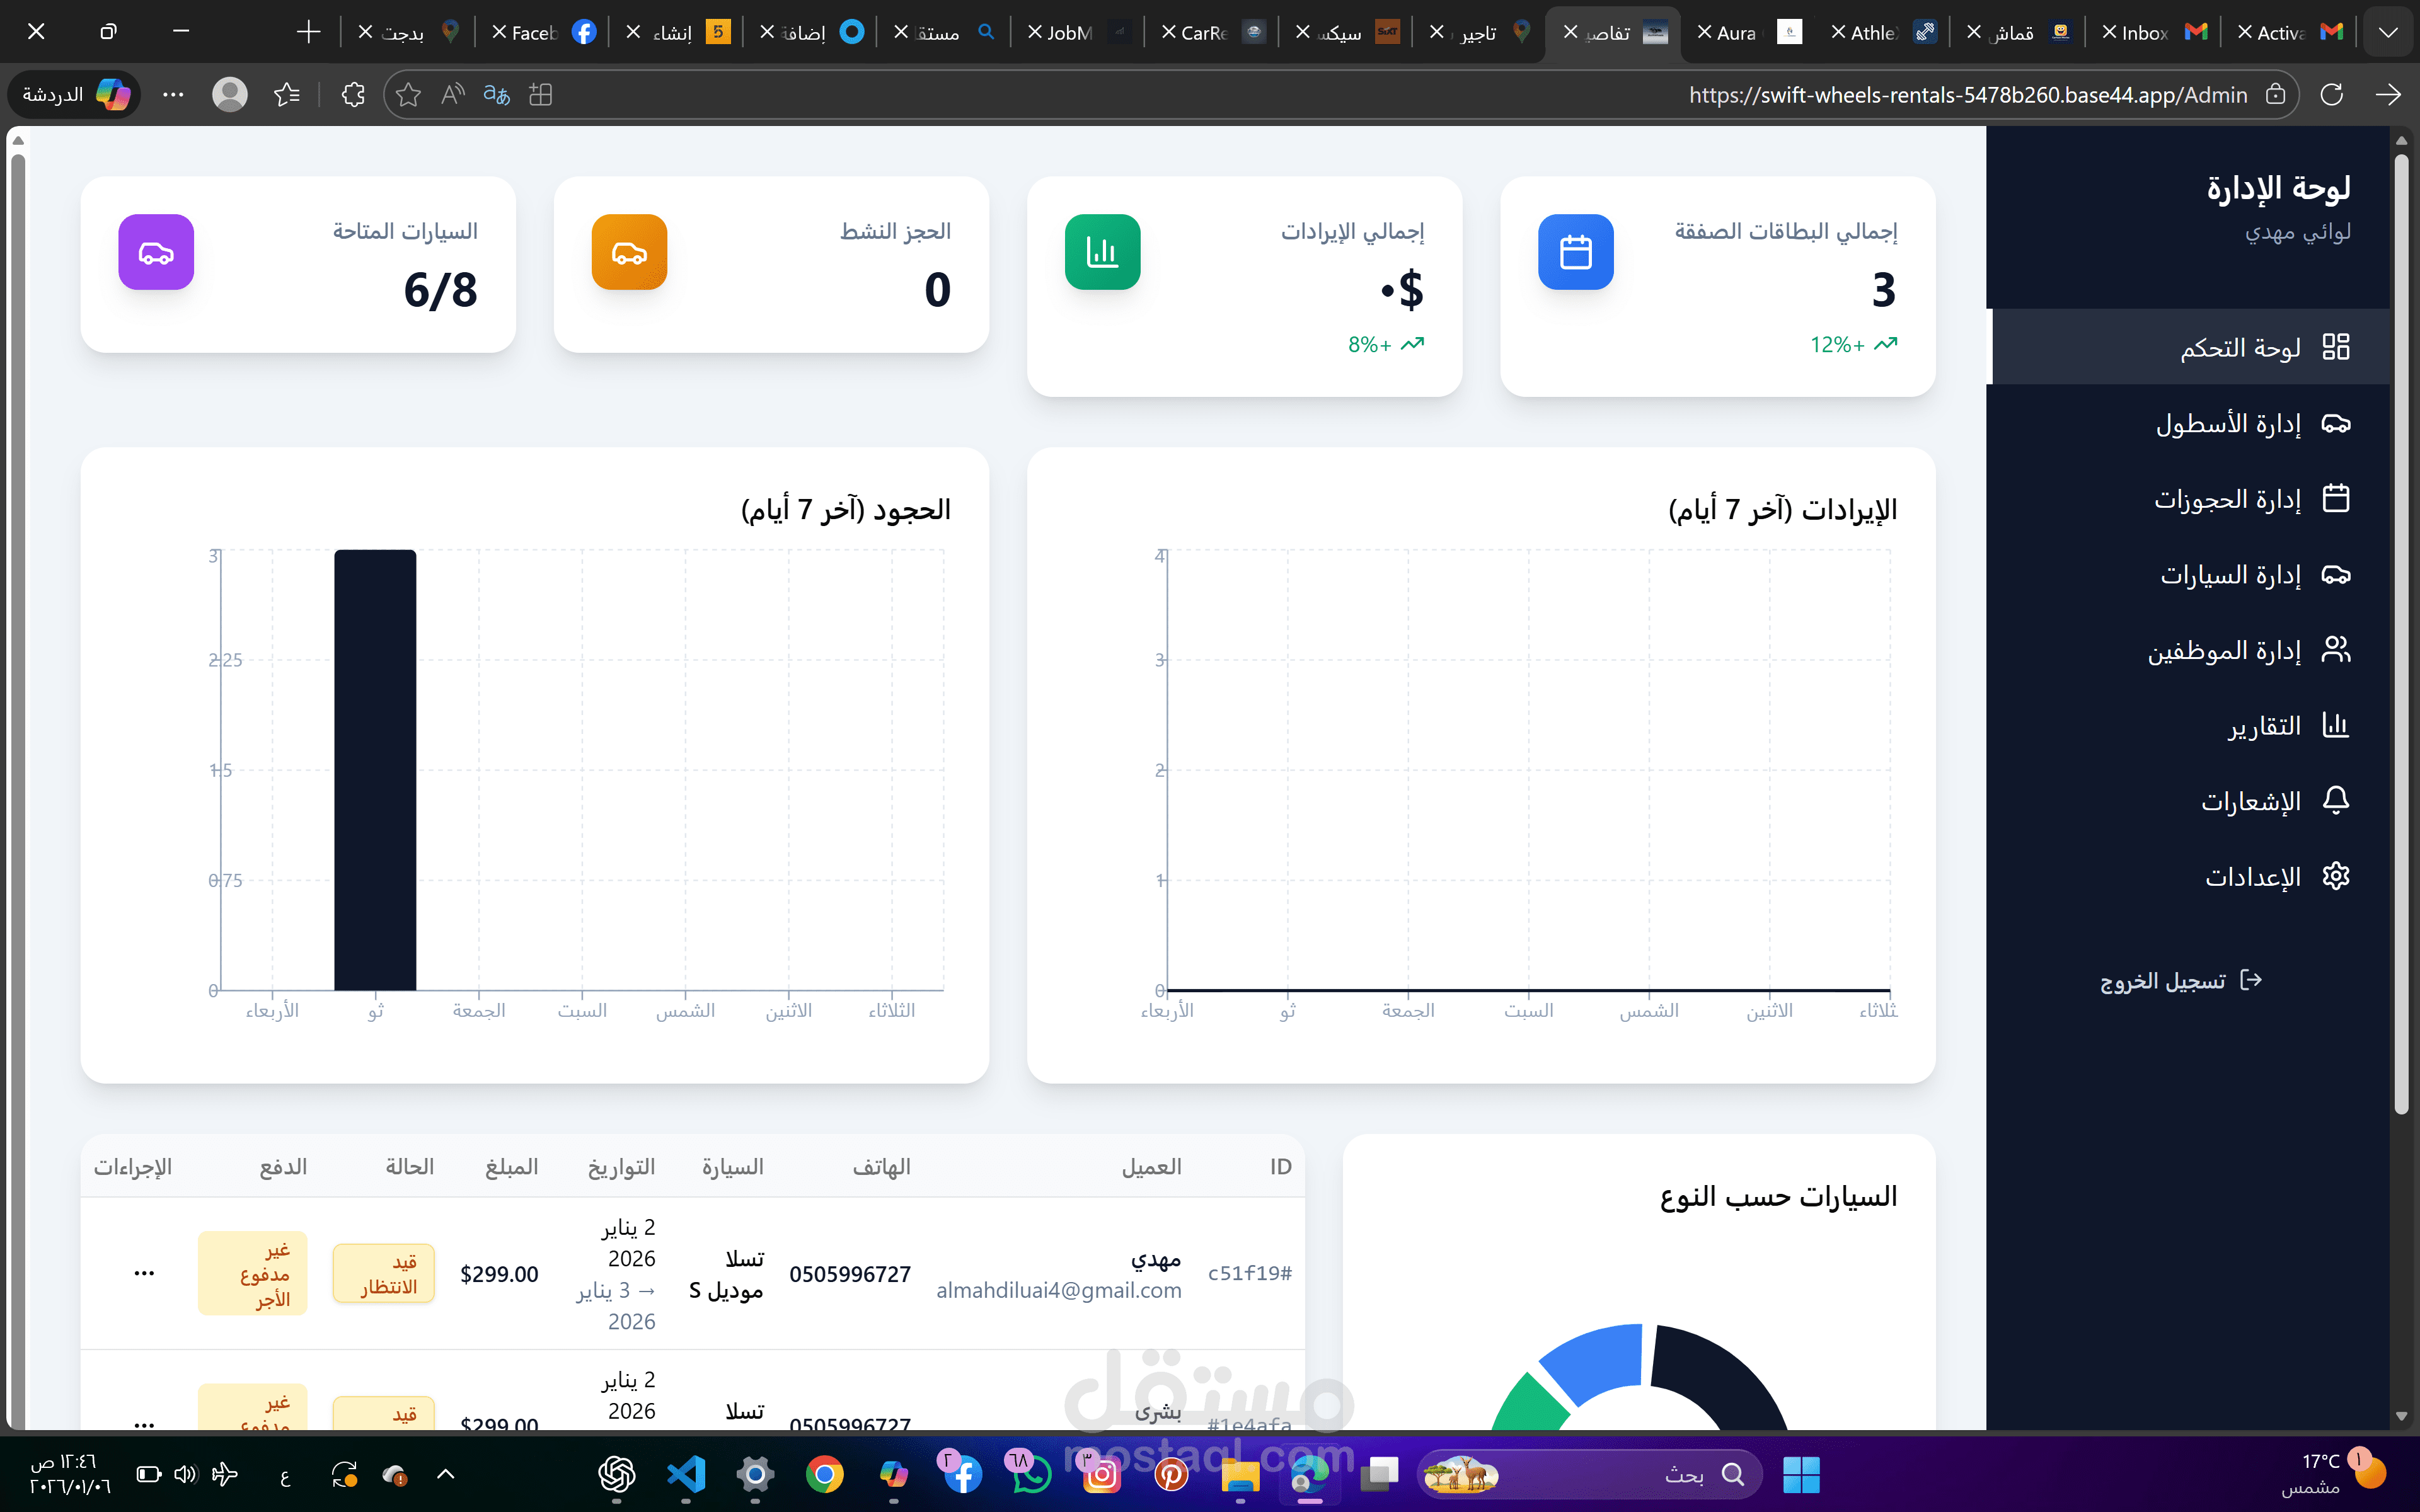Expand the tab search chevron in title bar
The image size is (2420, 1512).
click(x=2387, y=32)
